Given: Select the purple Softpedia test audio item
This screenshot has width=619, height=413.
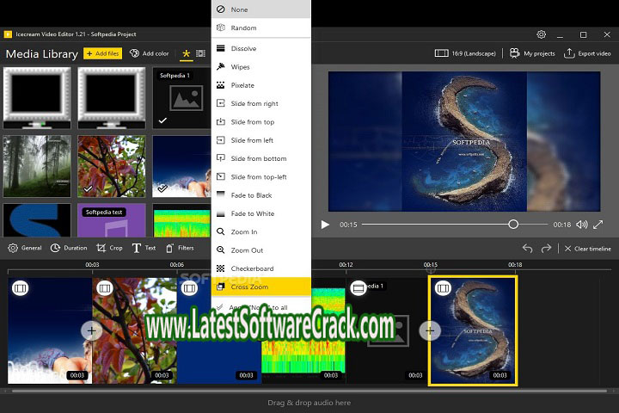Looking at the screenshot, I should pyautogui.click(x=112, y=220).
